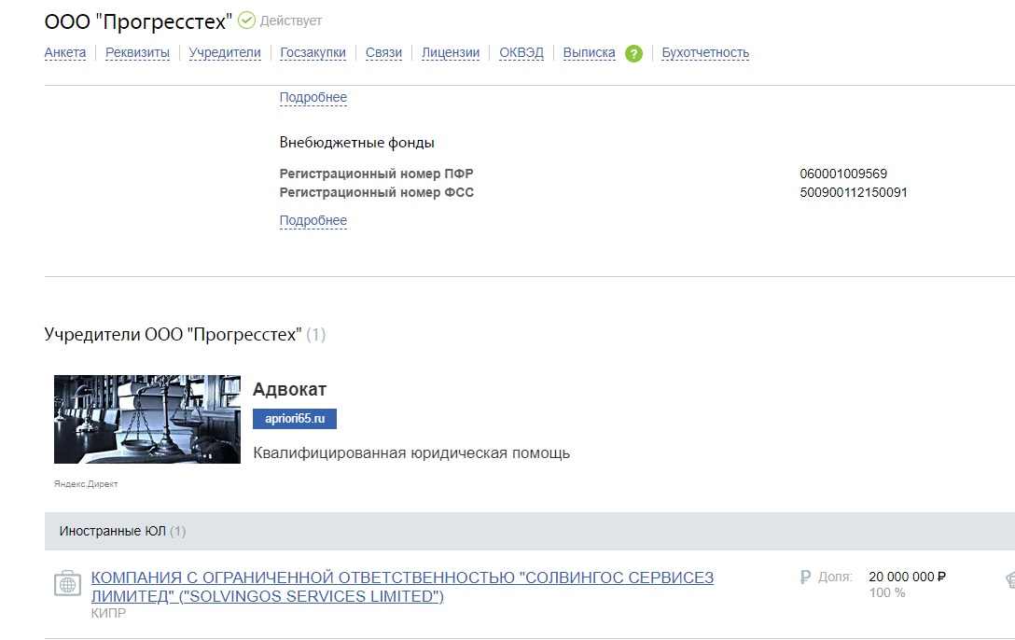The image size is (1015, 640).
Task: Expand Подробнее under ПФР and ФСС numbers
Action: tap(313, 221)
